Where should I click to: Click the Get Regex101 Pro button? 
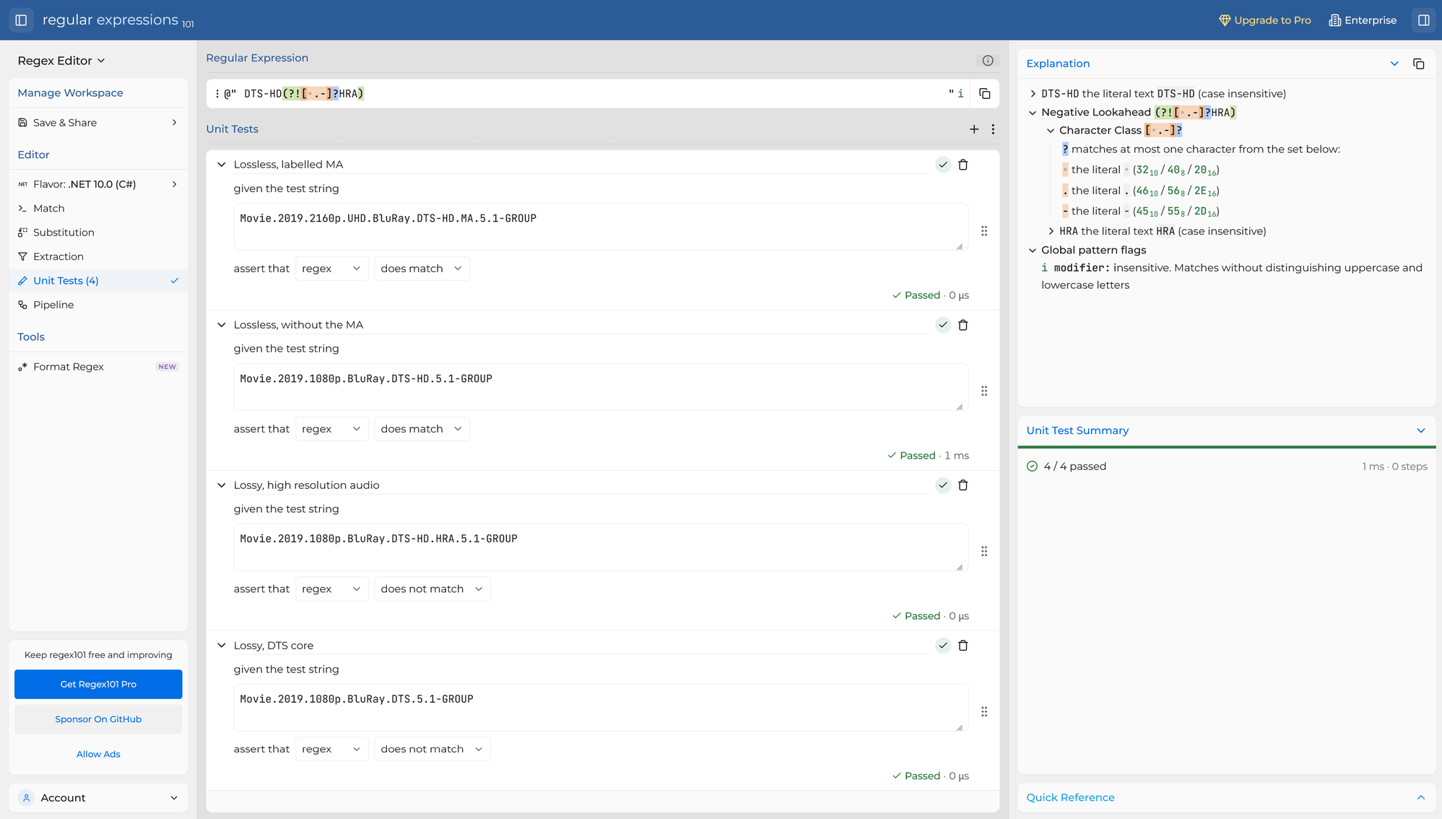[98, 684]
